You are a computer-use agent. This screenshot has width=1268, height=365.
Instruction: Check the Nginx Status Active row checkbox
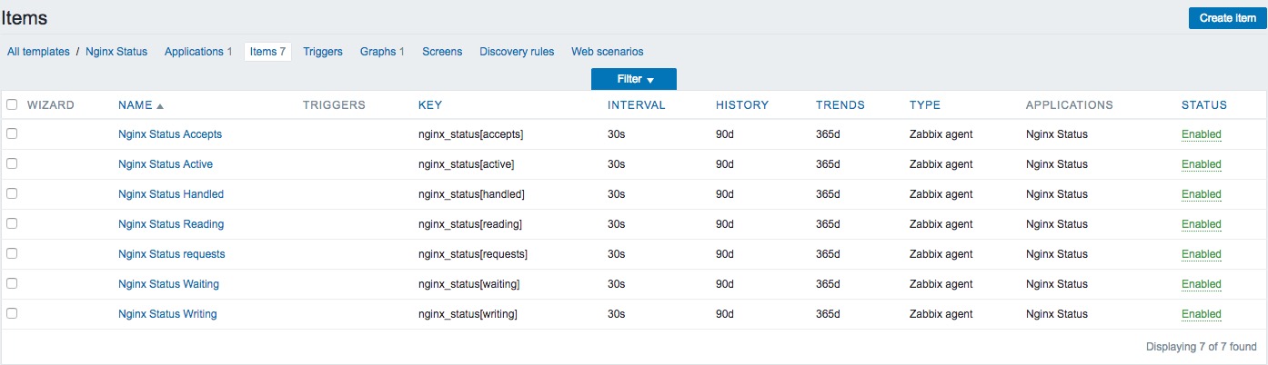13,163
